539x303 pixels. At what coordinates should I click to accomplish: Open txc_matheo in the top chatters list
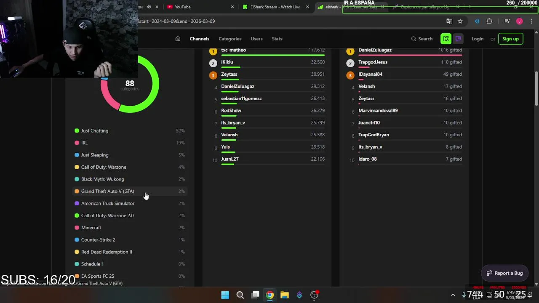(x=233, y=50)
